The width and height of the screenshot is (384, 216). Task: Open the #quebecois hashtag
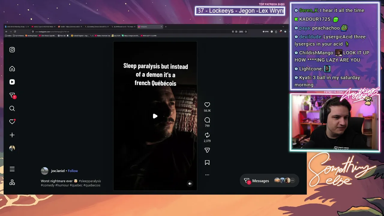tap(92, 185)
